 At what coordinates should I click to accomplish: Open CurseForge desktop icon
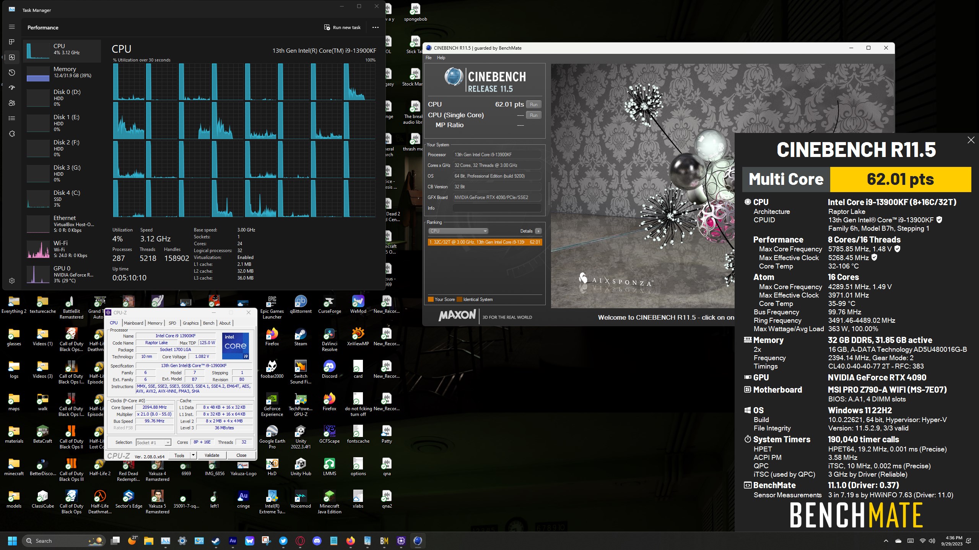(329, 304)
